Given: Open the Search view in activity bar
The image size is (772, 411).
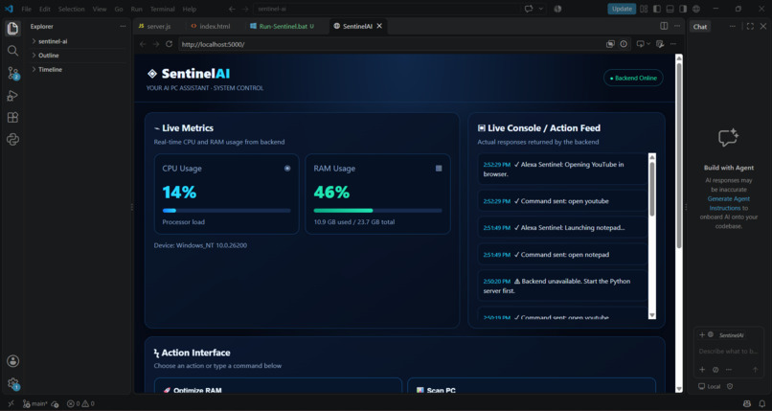Looking at the screenshot, I should click(x=12, y=51).
